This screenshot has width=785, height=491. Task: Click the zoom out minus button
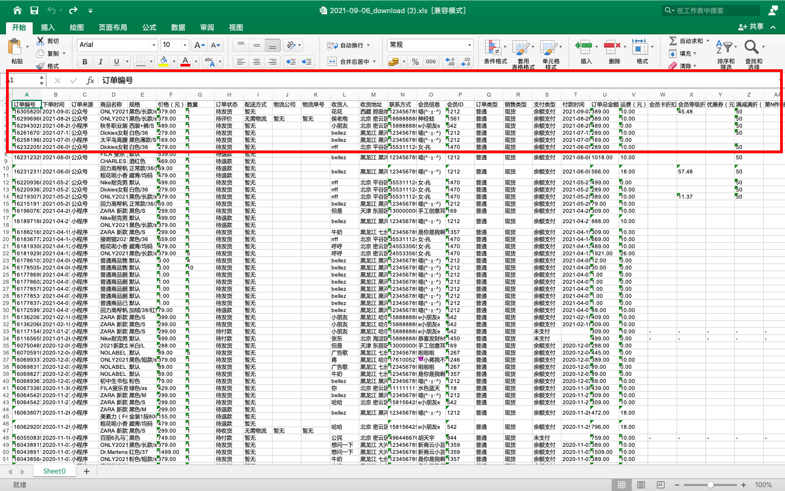pyautogui.click(x=677, y=485)
